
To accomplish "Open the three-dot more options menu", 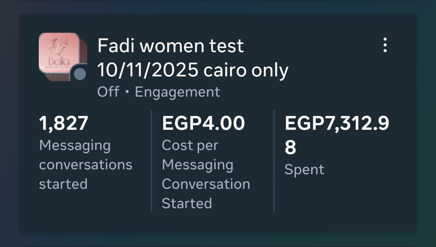I will [385, 45].
